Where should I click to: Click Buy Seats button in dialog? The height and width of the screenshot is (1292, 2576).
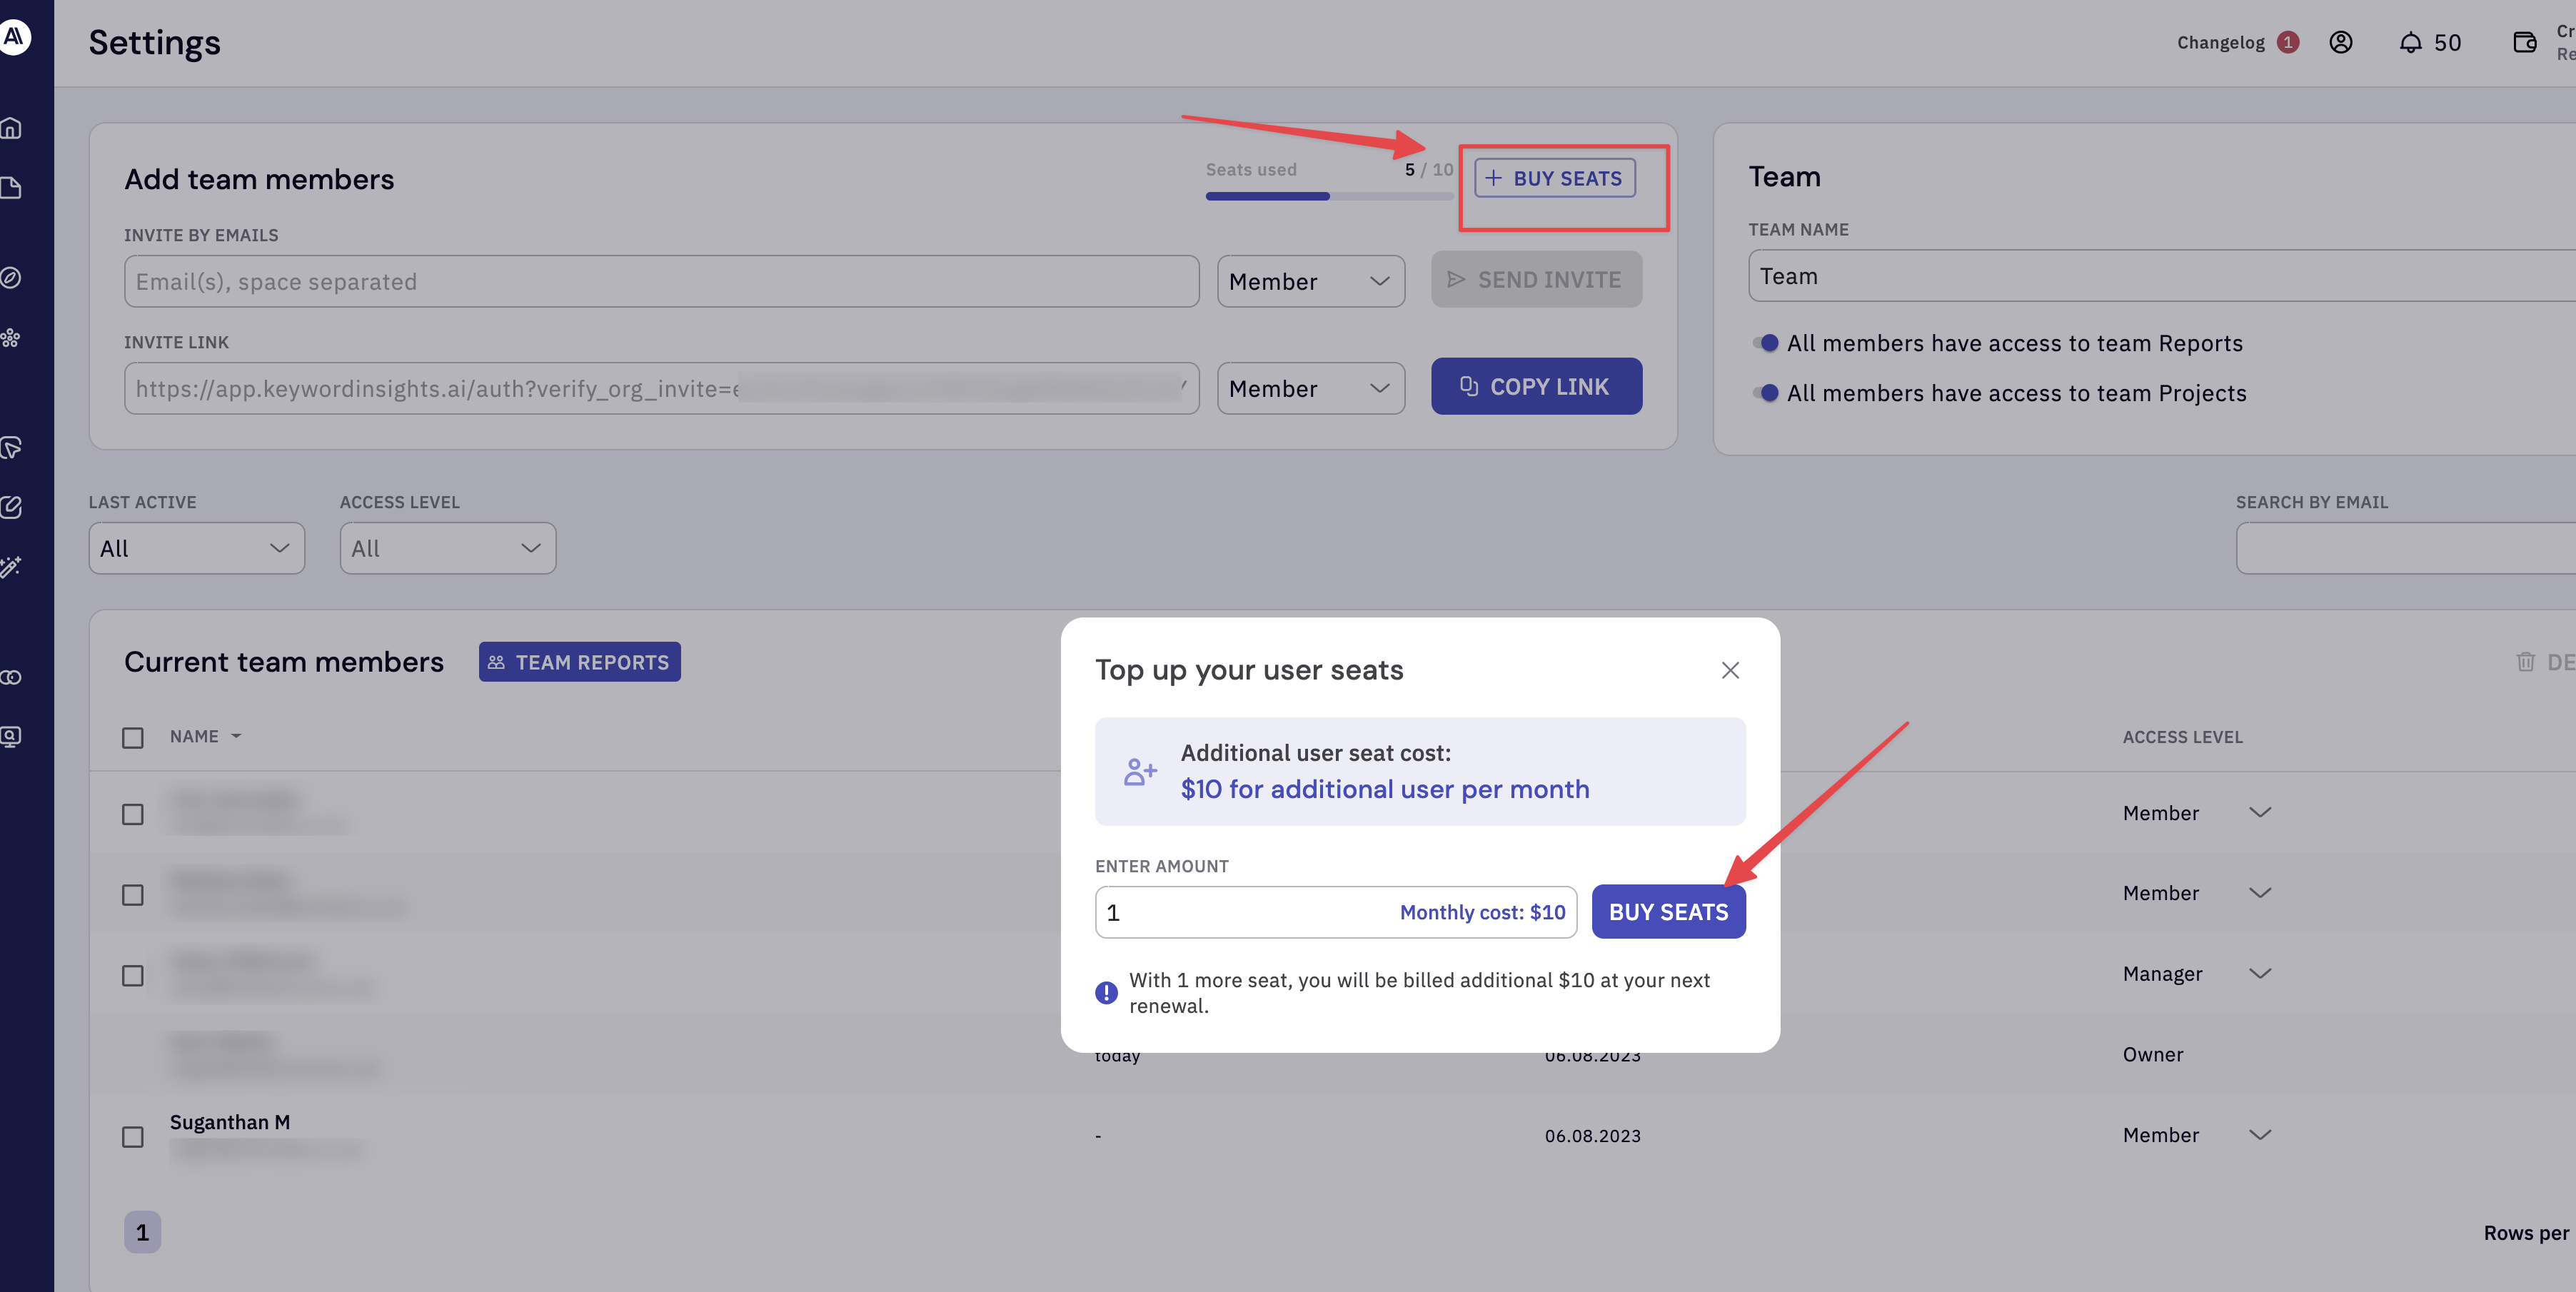point(1668,912)
